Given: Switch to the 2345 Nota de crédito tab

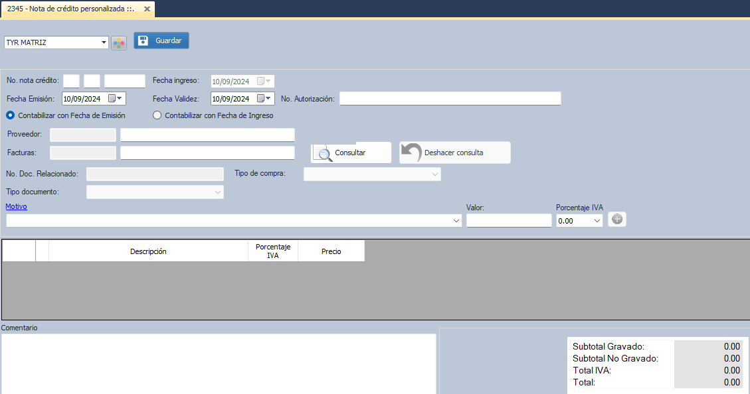Looking at the screenshot, I should tap(70, 9).
